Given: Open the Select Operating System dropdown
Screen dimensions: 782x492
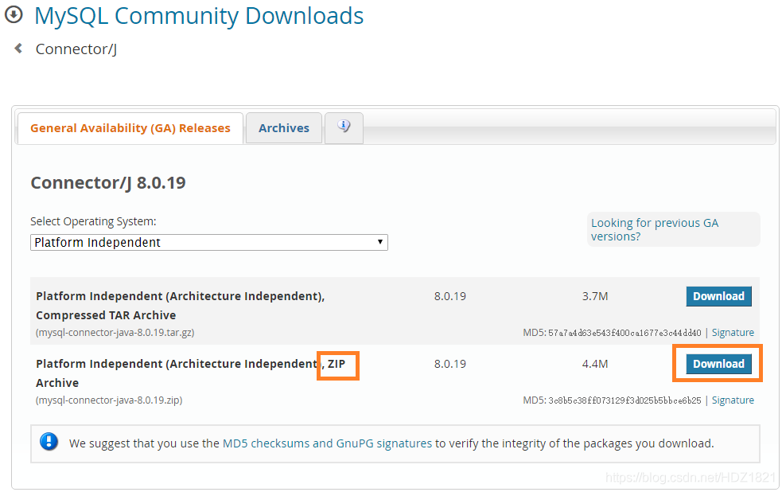Looking at the screenshot, I should click(208, 242).
